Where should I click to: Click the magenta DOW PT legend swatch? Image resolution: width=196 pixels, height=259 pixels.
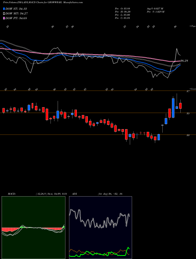(x=4, y=18)
